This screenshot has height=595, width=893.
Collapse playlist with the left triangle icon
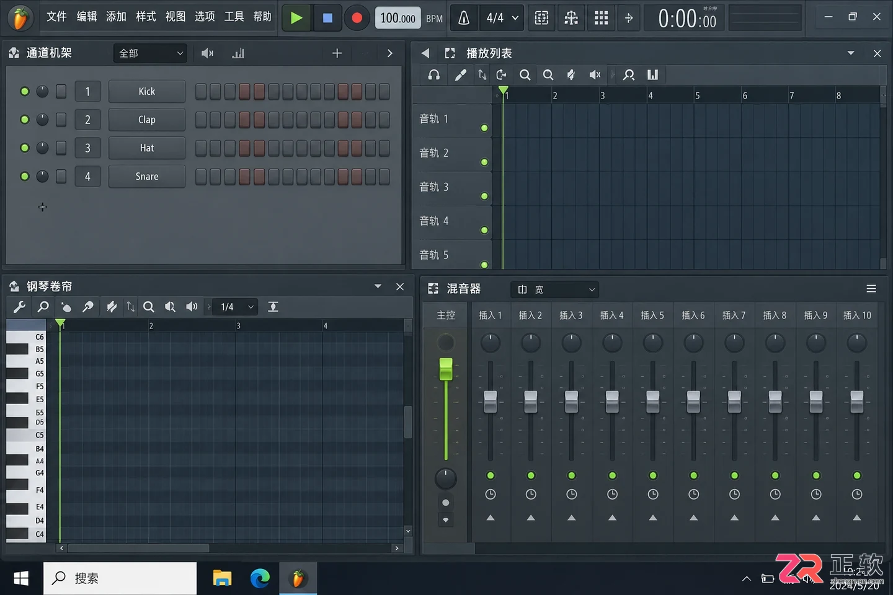[x=425, y=53]
